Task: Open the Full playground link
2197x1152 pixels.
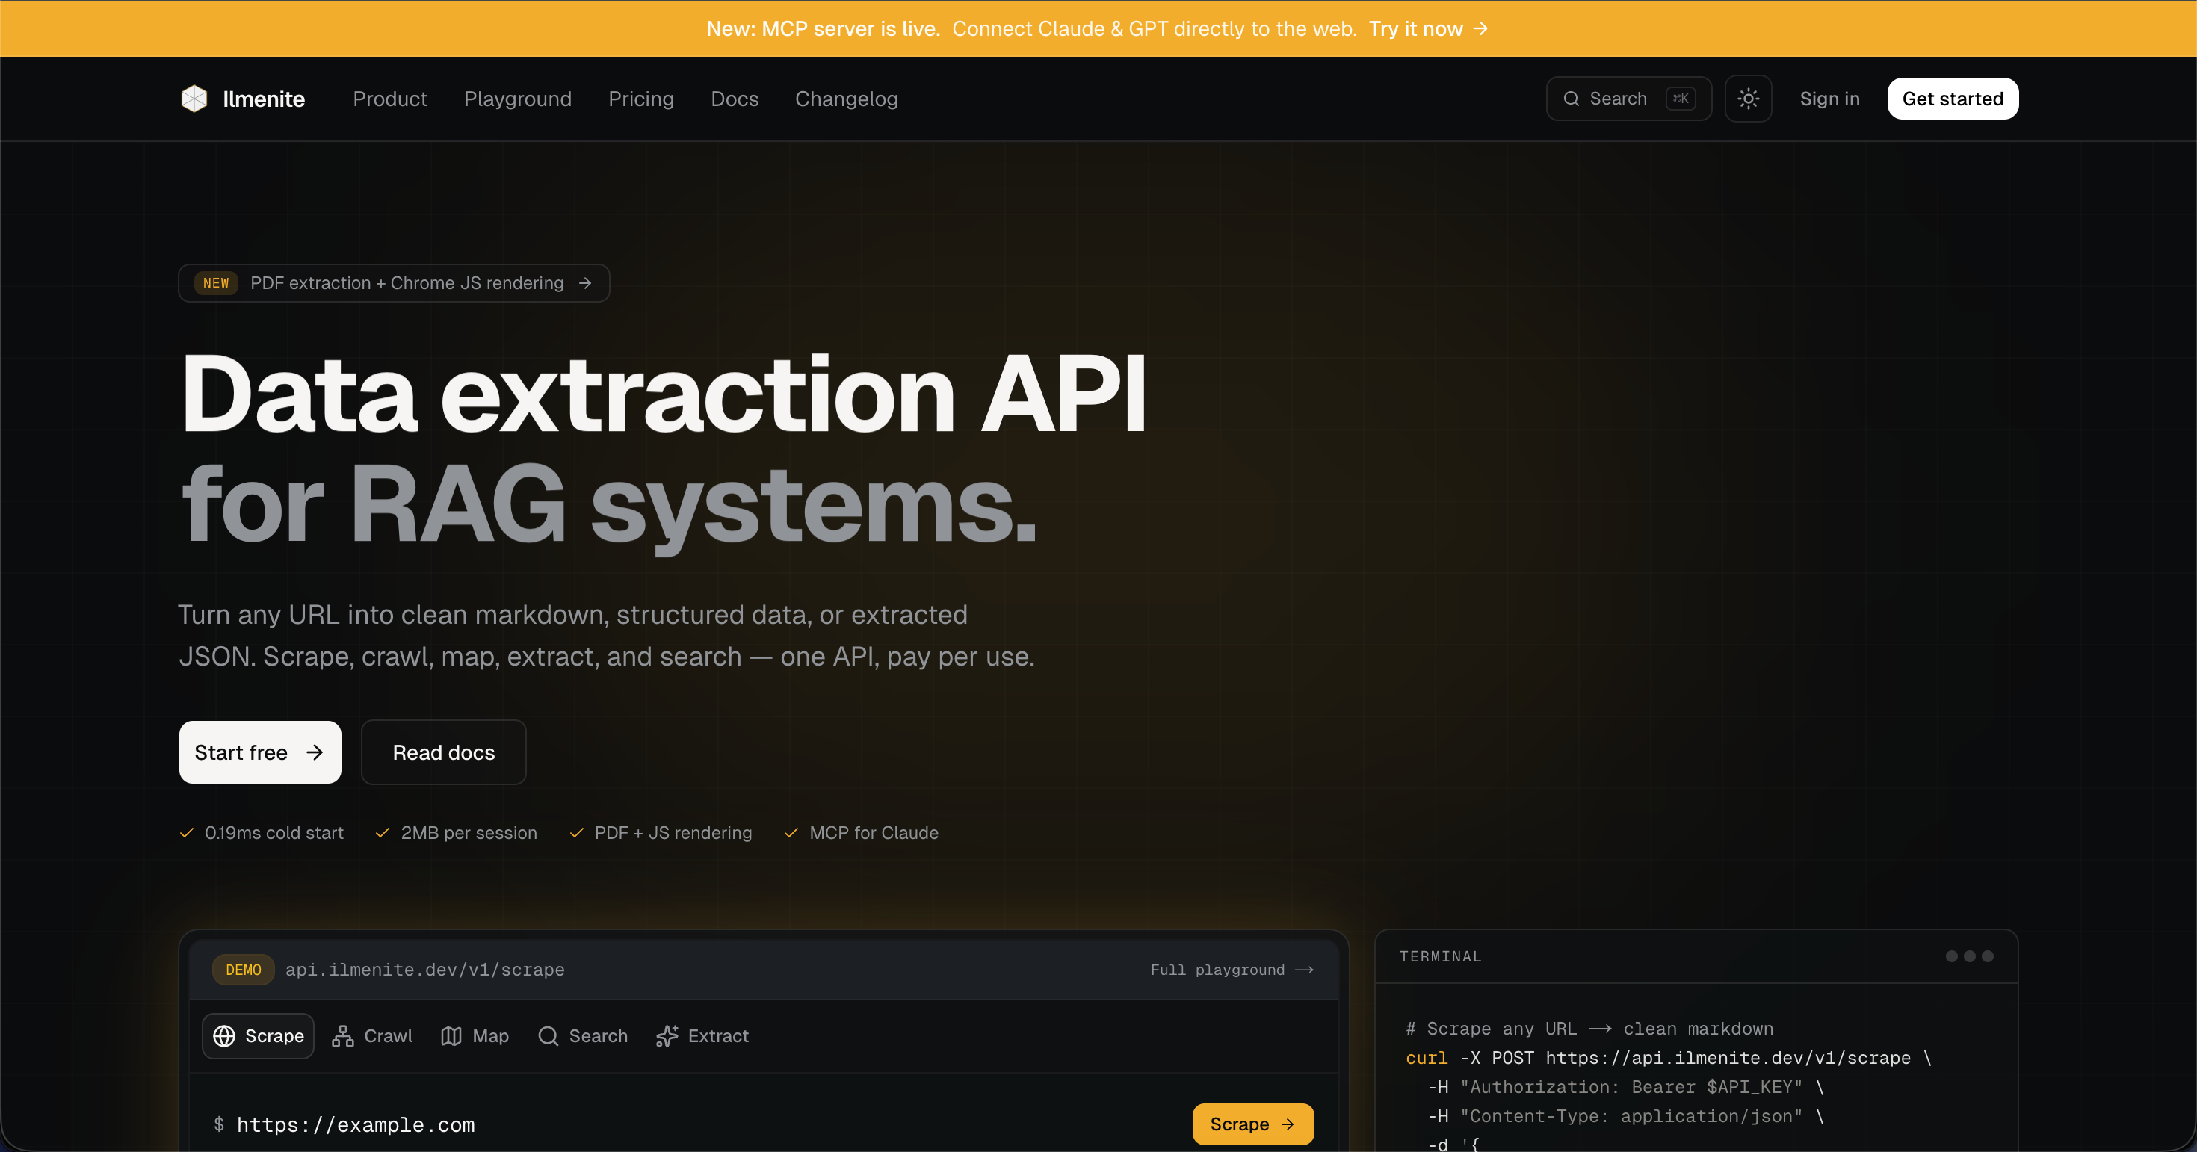Action: coord(1231,970)
